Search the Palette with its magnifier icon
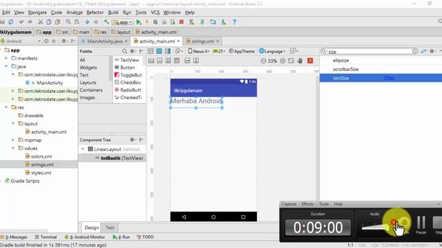The image size is (442, 248). tap(124, 51)
